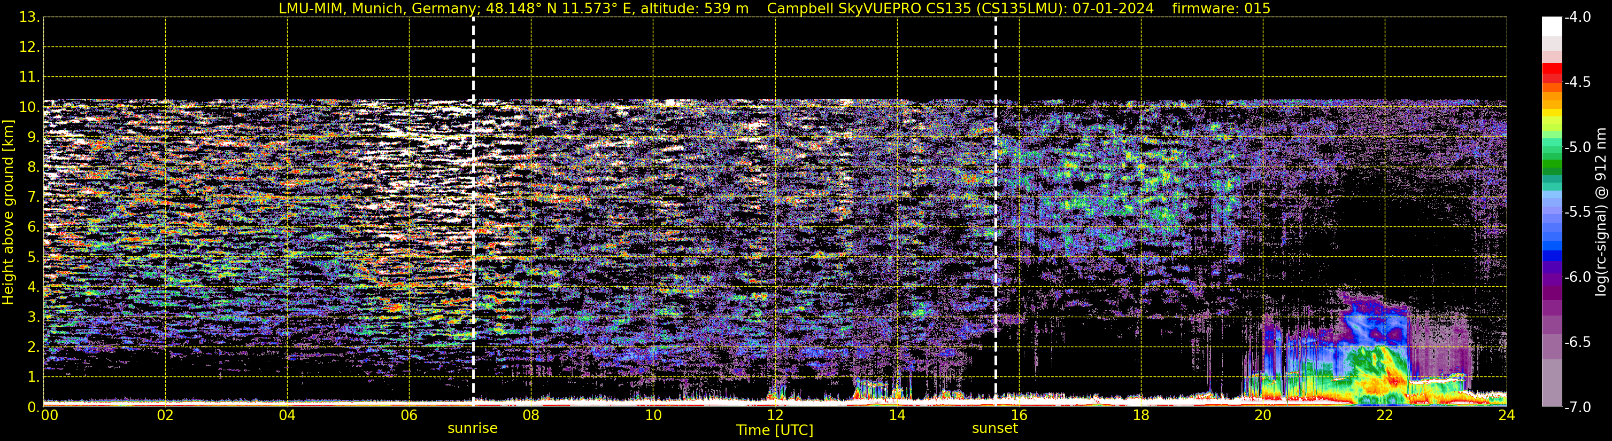Click the "7." height-axis tick label

[34, 197]
